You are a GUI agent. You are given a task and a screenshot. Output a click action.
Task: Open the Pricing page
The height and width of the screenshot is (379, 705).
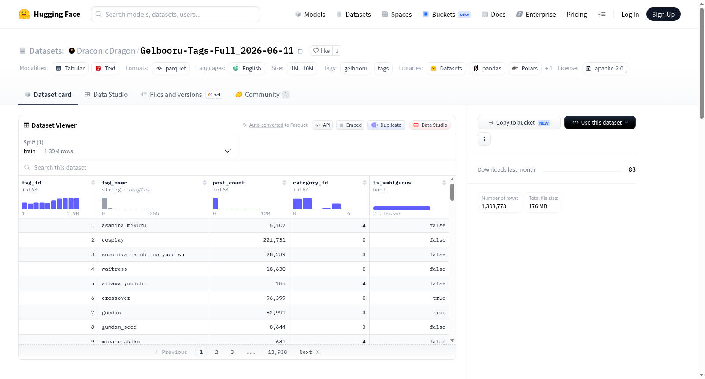click(577, 14)
